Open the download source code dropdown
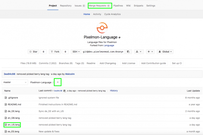203x135 pixels. 139,52
